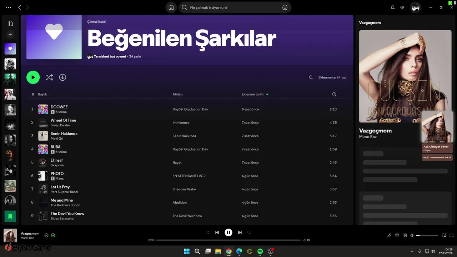Hide this track with the minus circle icon
Image resolution: width=457 pixels, height=257 pixels.
[46, 235]
